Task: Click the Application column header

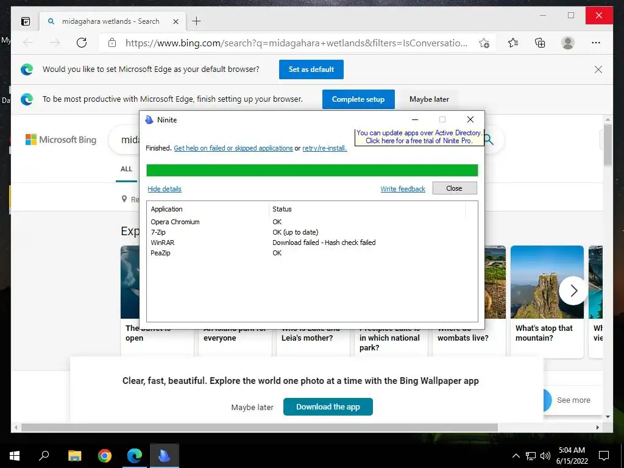Action: (208, 210)
